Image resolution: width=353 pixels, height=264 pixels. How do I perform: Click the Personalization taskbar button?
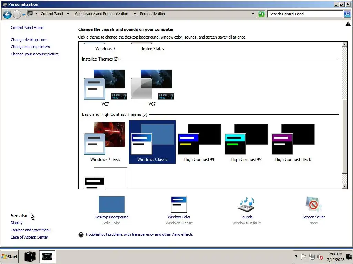point(47,256)
